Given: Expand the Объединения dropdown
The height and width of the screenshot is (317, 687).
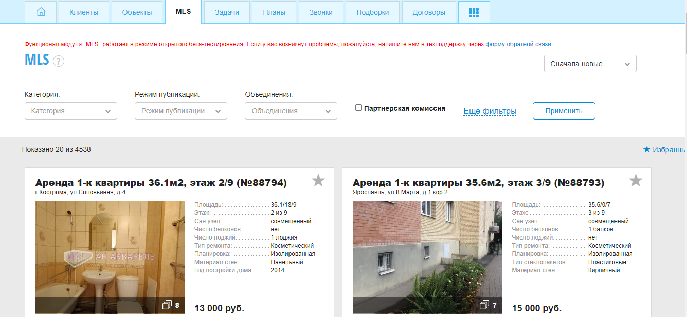Looking at the screenshot, I should click(291, 111).
